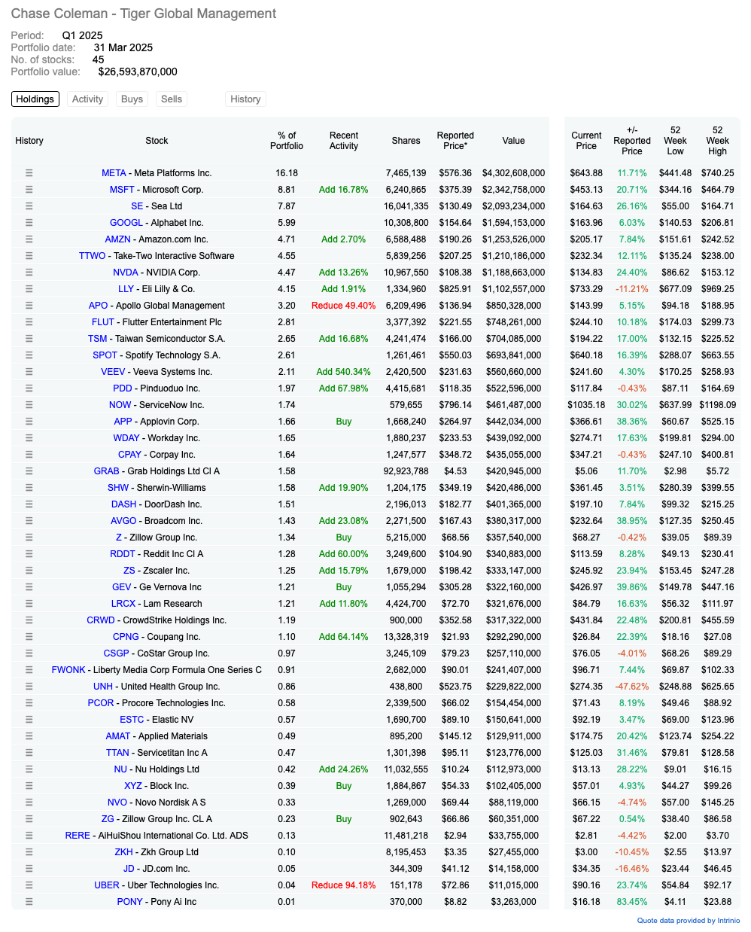Open history icon for Sea Ltd row

tap(29, 206)
